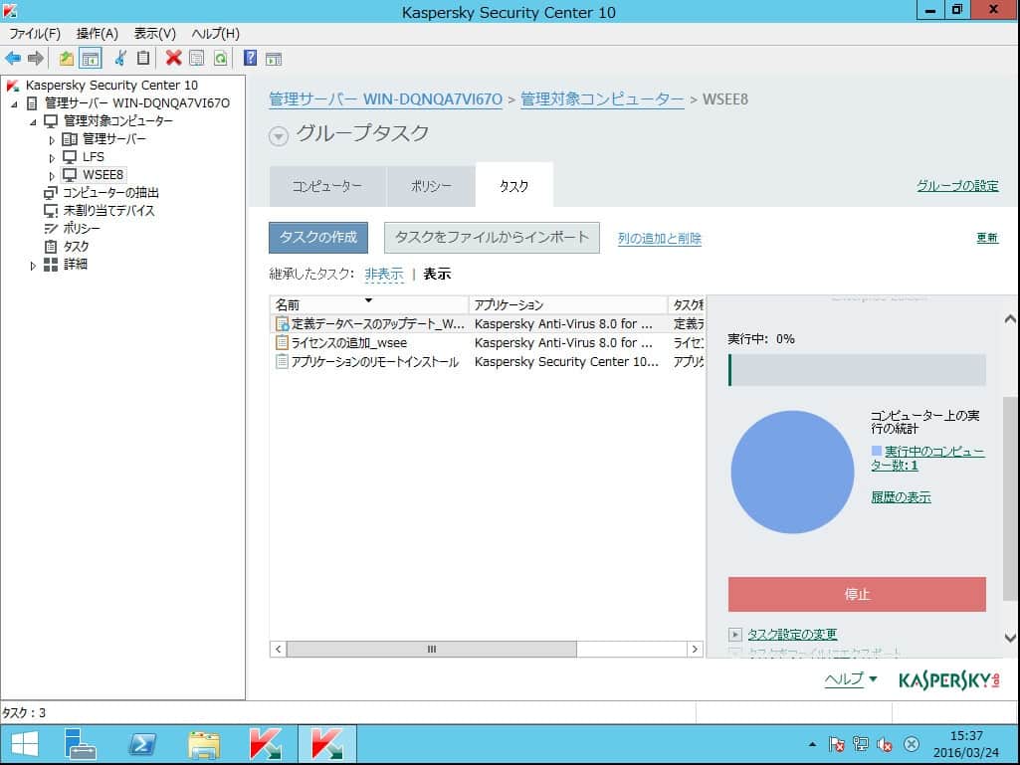Click the ライセンスの追加_wsee task row icon
The width and height of the screenshot is (1020, 765).
click(282, 343)
